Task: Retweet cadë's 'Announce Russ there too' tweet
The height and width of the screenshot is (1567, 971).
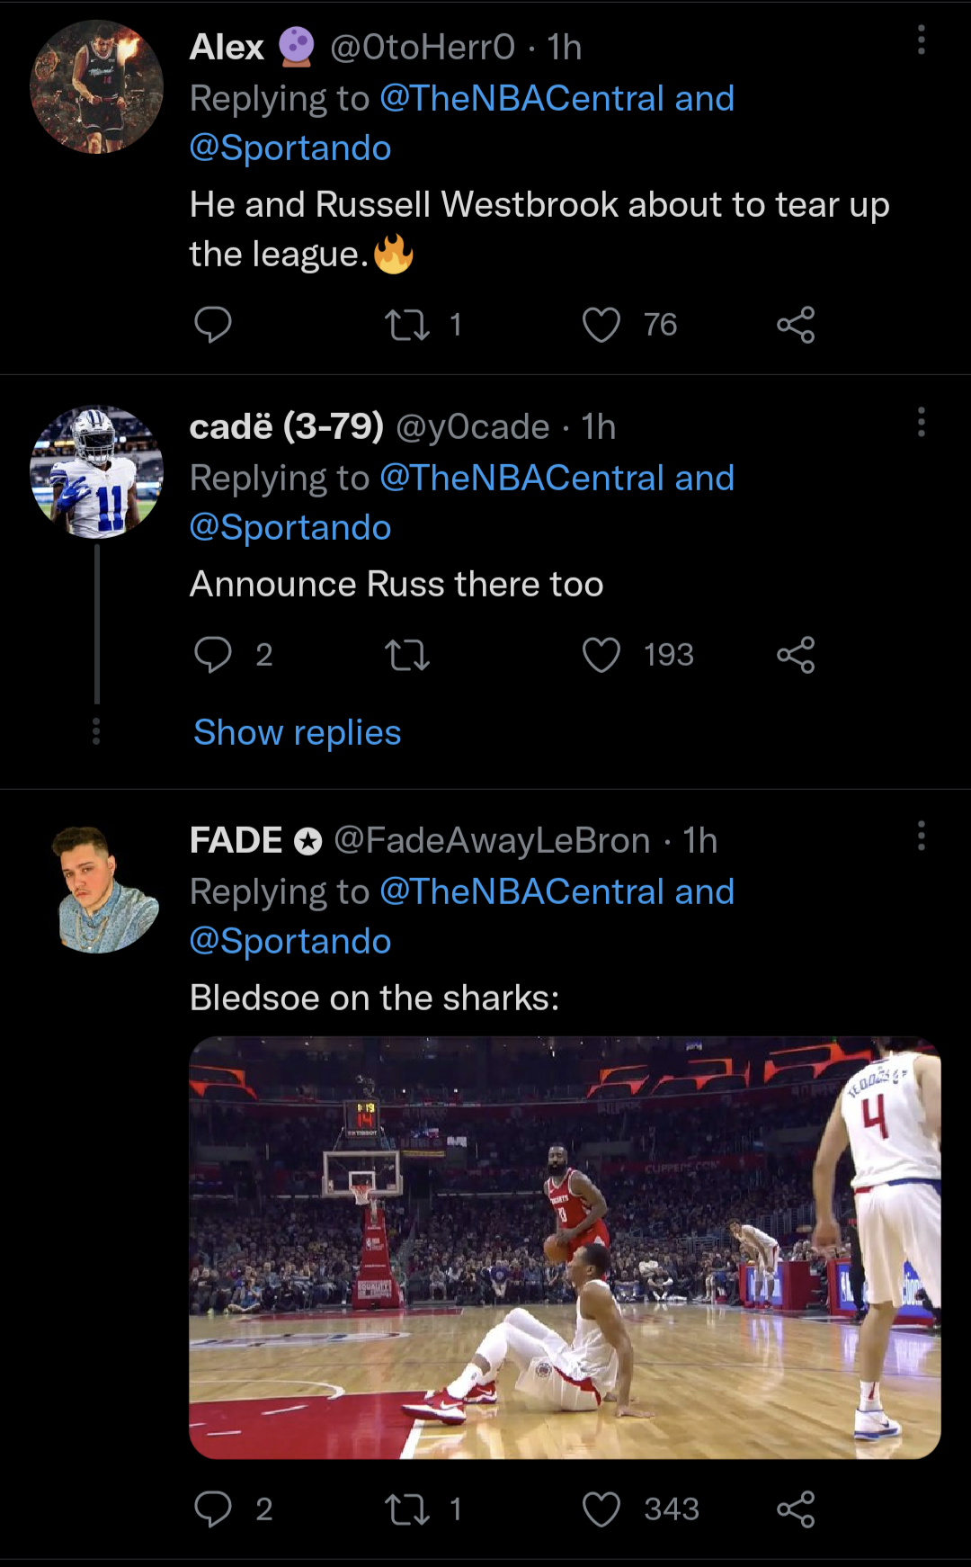Action: tap(407, 655)
